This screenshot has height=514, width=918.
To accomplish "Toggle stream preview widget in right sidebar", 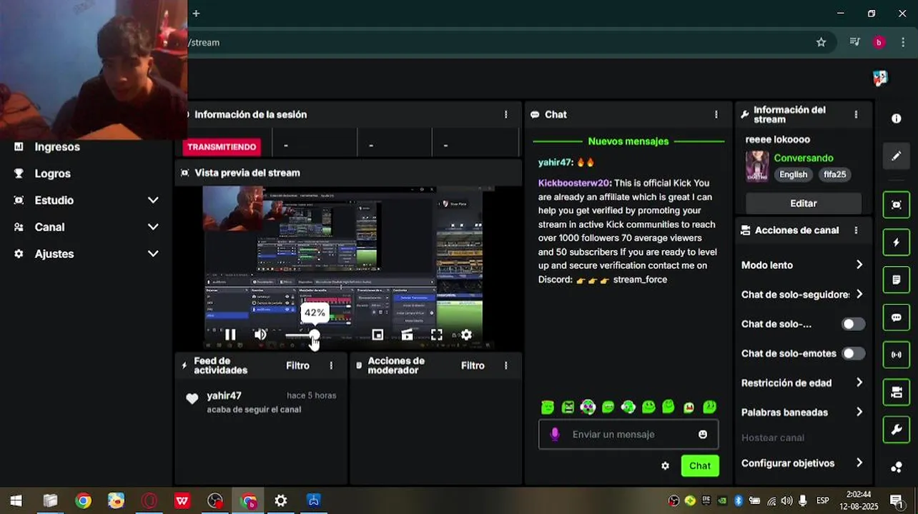I will tap(896, 205).
